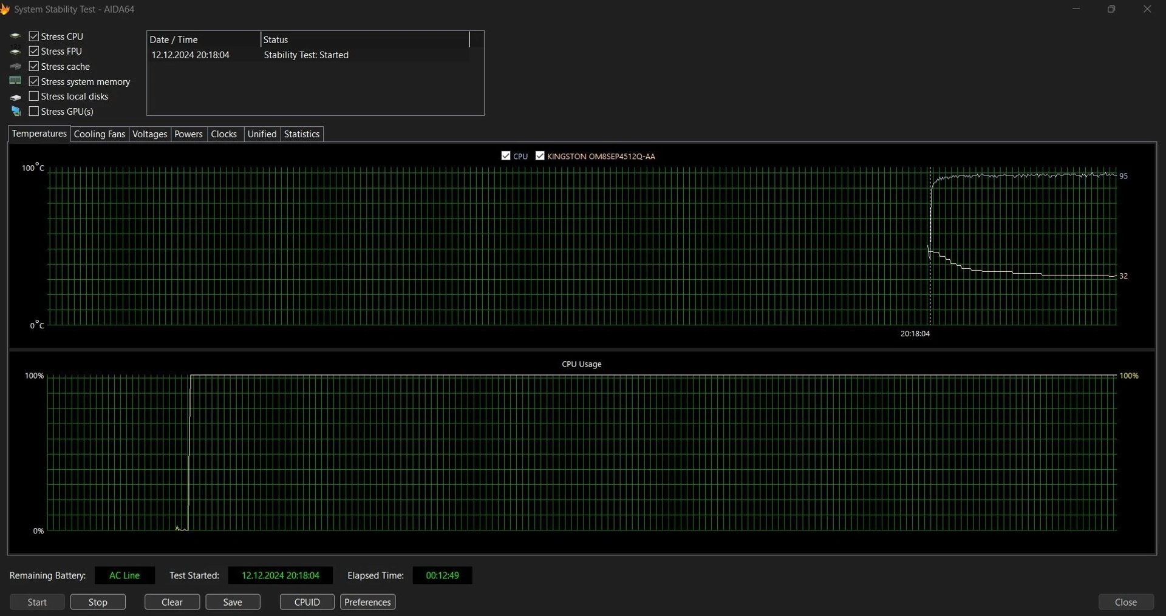The height and width of the screenshot is (616, 1166).
Task: Click the disk drive icon beside Stress local disks
Action: point(16,96)
